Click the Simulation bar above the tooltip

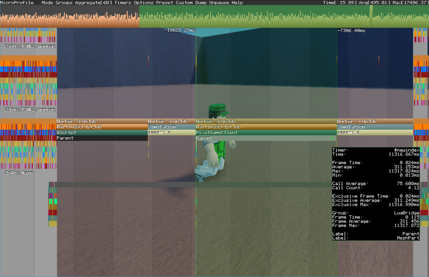click(375, 127)
